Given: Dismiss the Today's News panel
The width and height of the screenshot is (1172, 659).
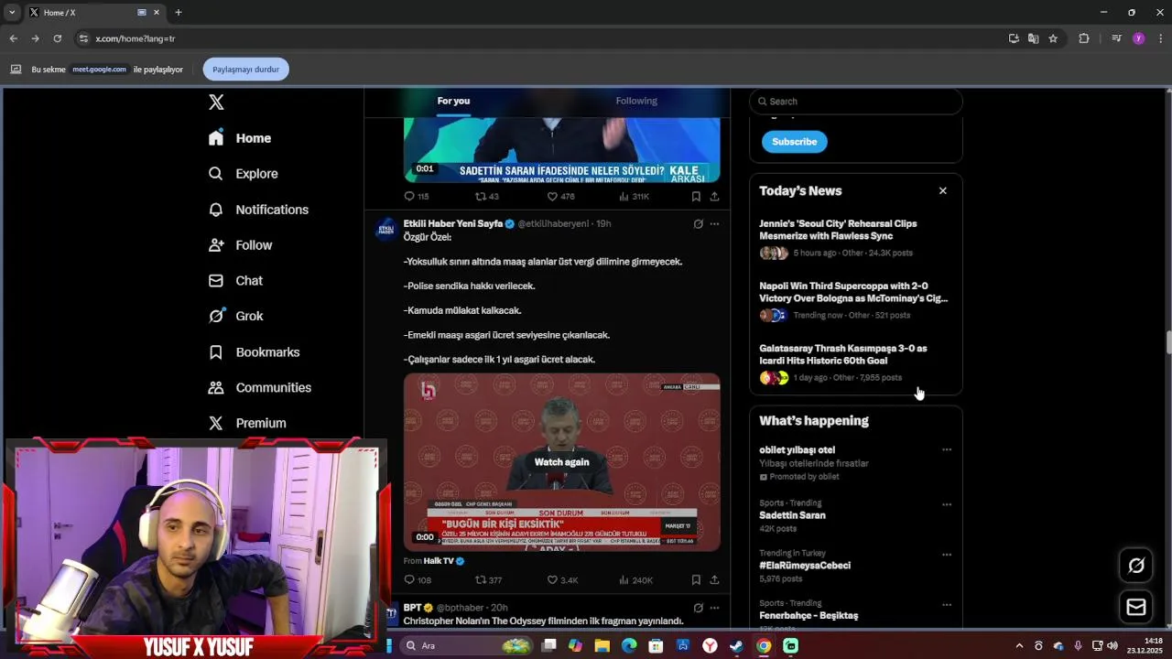Looking at the screenshot, I should coord(942,190).
